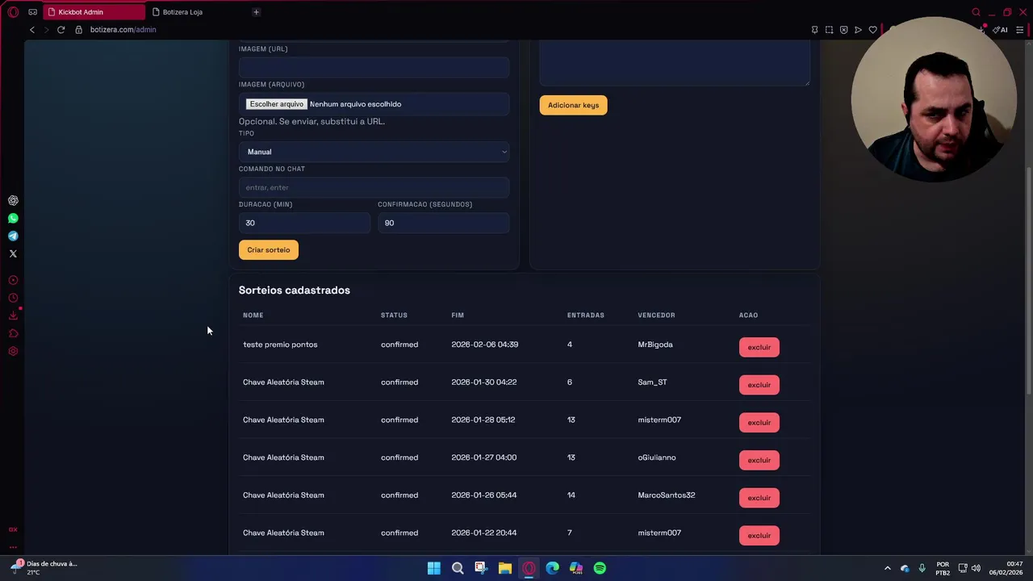Click the Adicionar keys button

573,105
